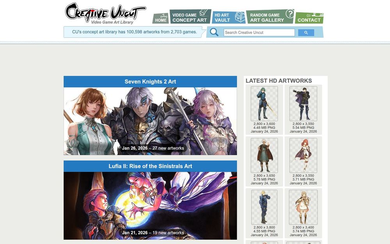The width and height of the screenshot is (390, 244).
Task: Click the blue search submit button
Action: (x=306, y=33)
